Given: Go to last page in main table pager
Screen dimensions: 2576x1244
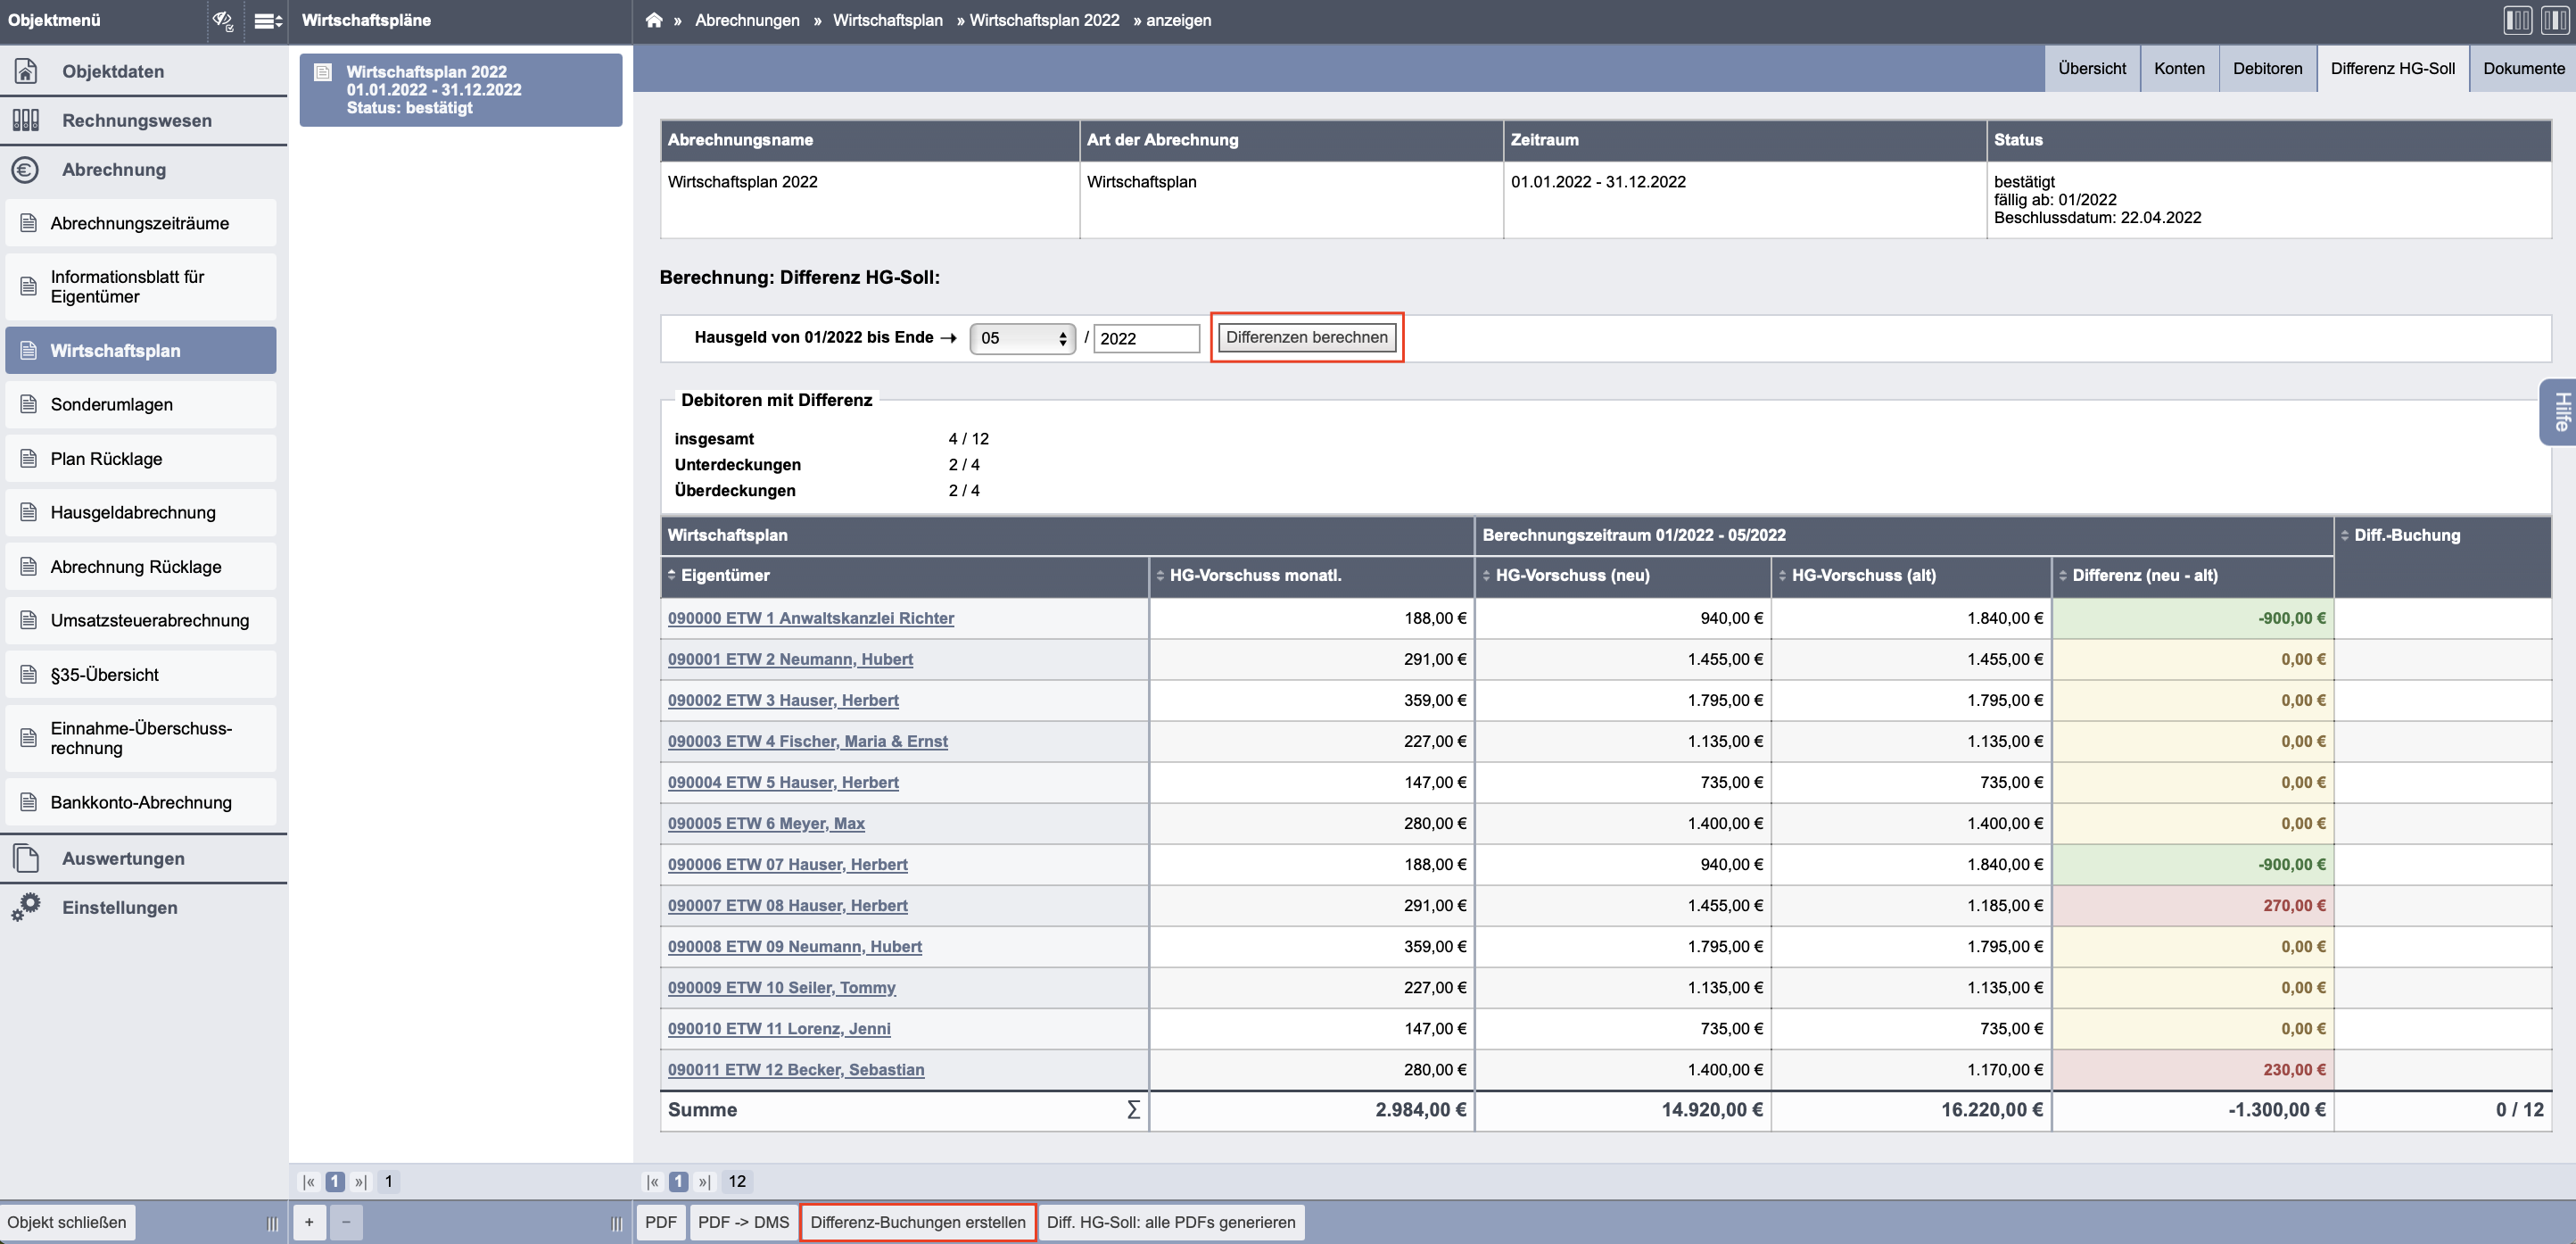Looking at the screenshot, I should [705, 1181].
